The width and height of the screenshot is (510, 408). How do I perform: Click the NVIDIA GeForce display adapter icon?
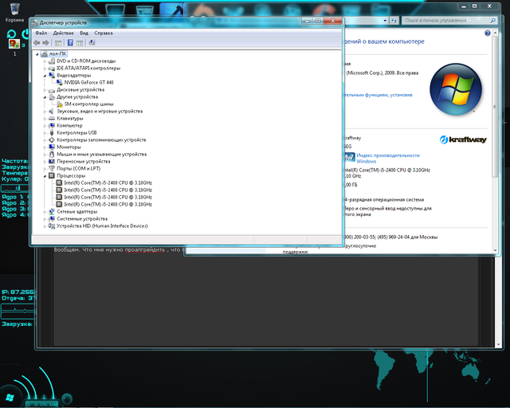click(59, 82)
